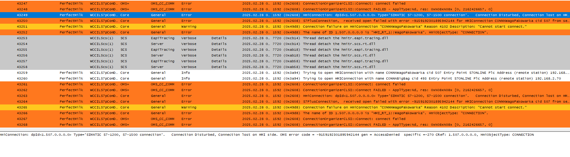Click the EapiTracing cell in row 43255

[163, 50]
